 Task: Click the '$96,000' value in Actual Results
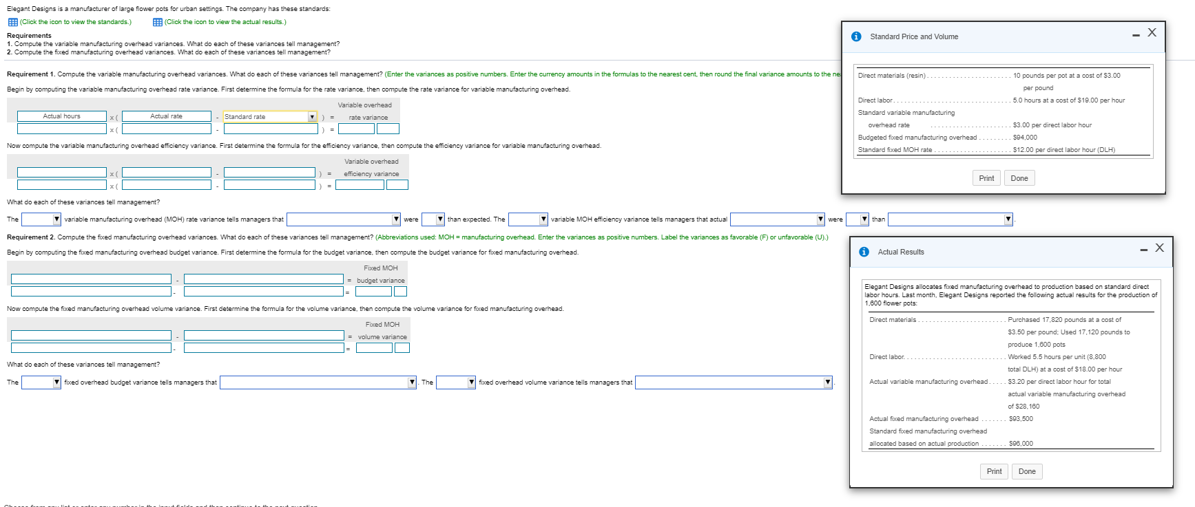click(1021, 444)
